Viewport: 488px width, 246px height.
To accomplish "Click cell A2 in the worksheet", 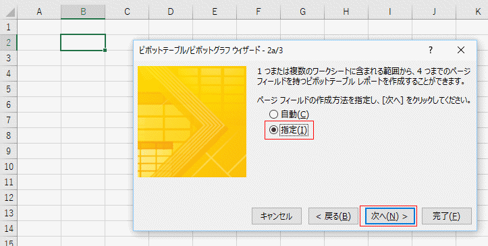I will pyautogui.click(x=39, y=42).
